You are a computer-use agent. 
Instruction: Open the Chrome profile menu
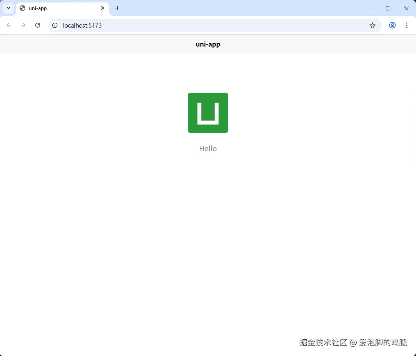tap(392, 25)
